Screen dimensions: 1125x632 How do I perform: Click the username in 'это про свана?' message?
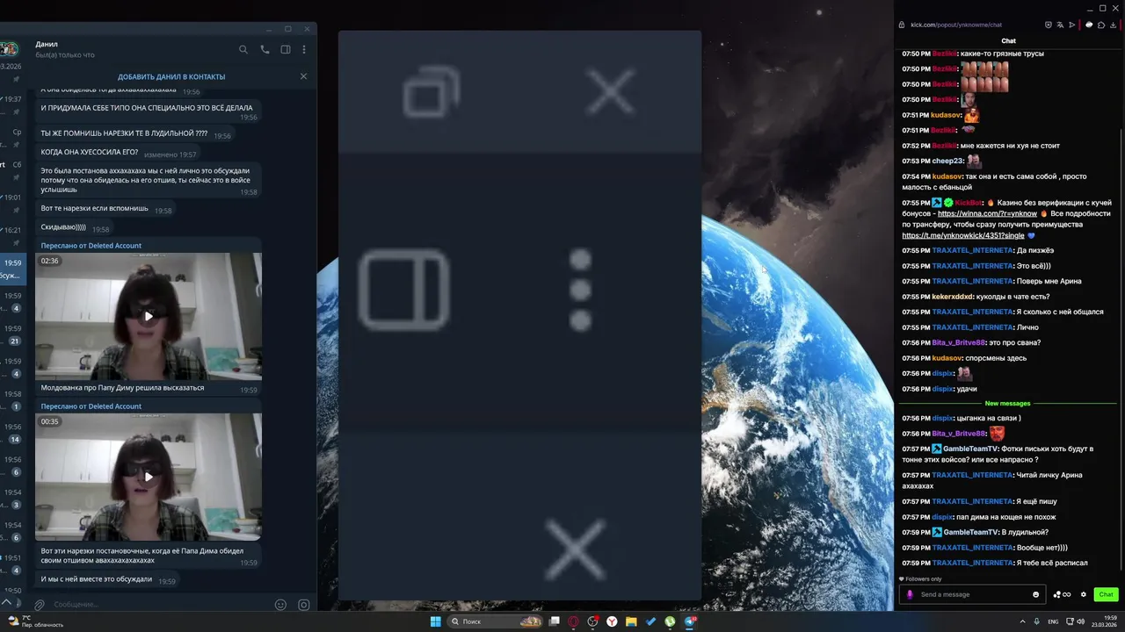click(958, 343)
